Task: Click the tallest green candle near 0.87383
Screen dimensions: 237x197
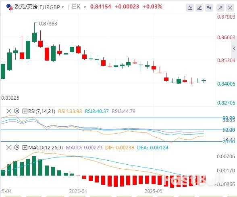Action: 35,37
